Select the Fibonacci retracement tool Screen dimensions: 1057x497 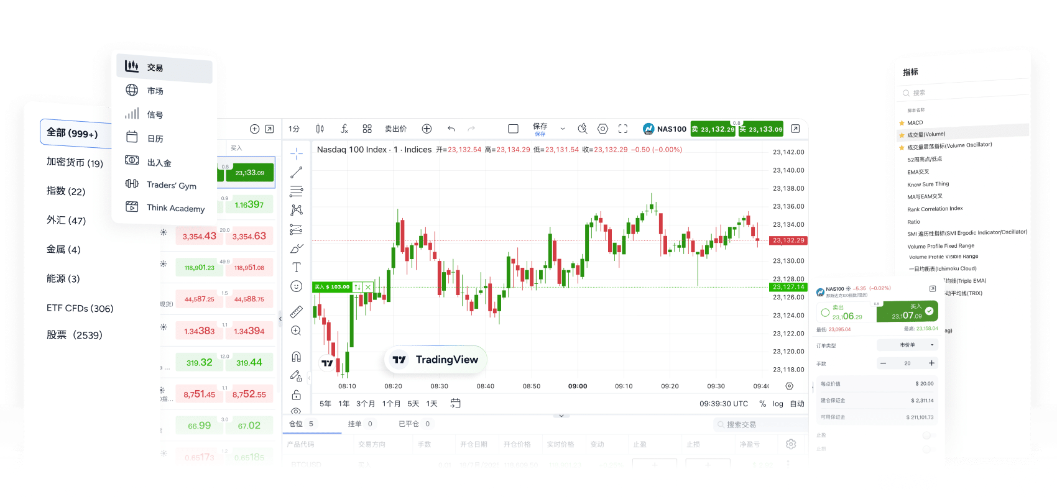pyautogui.click(x=297, y=191)
